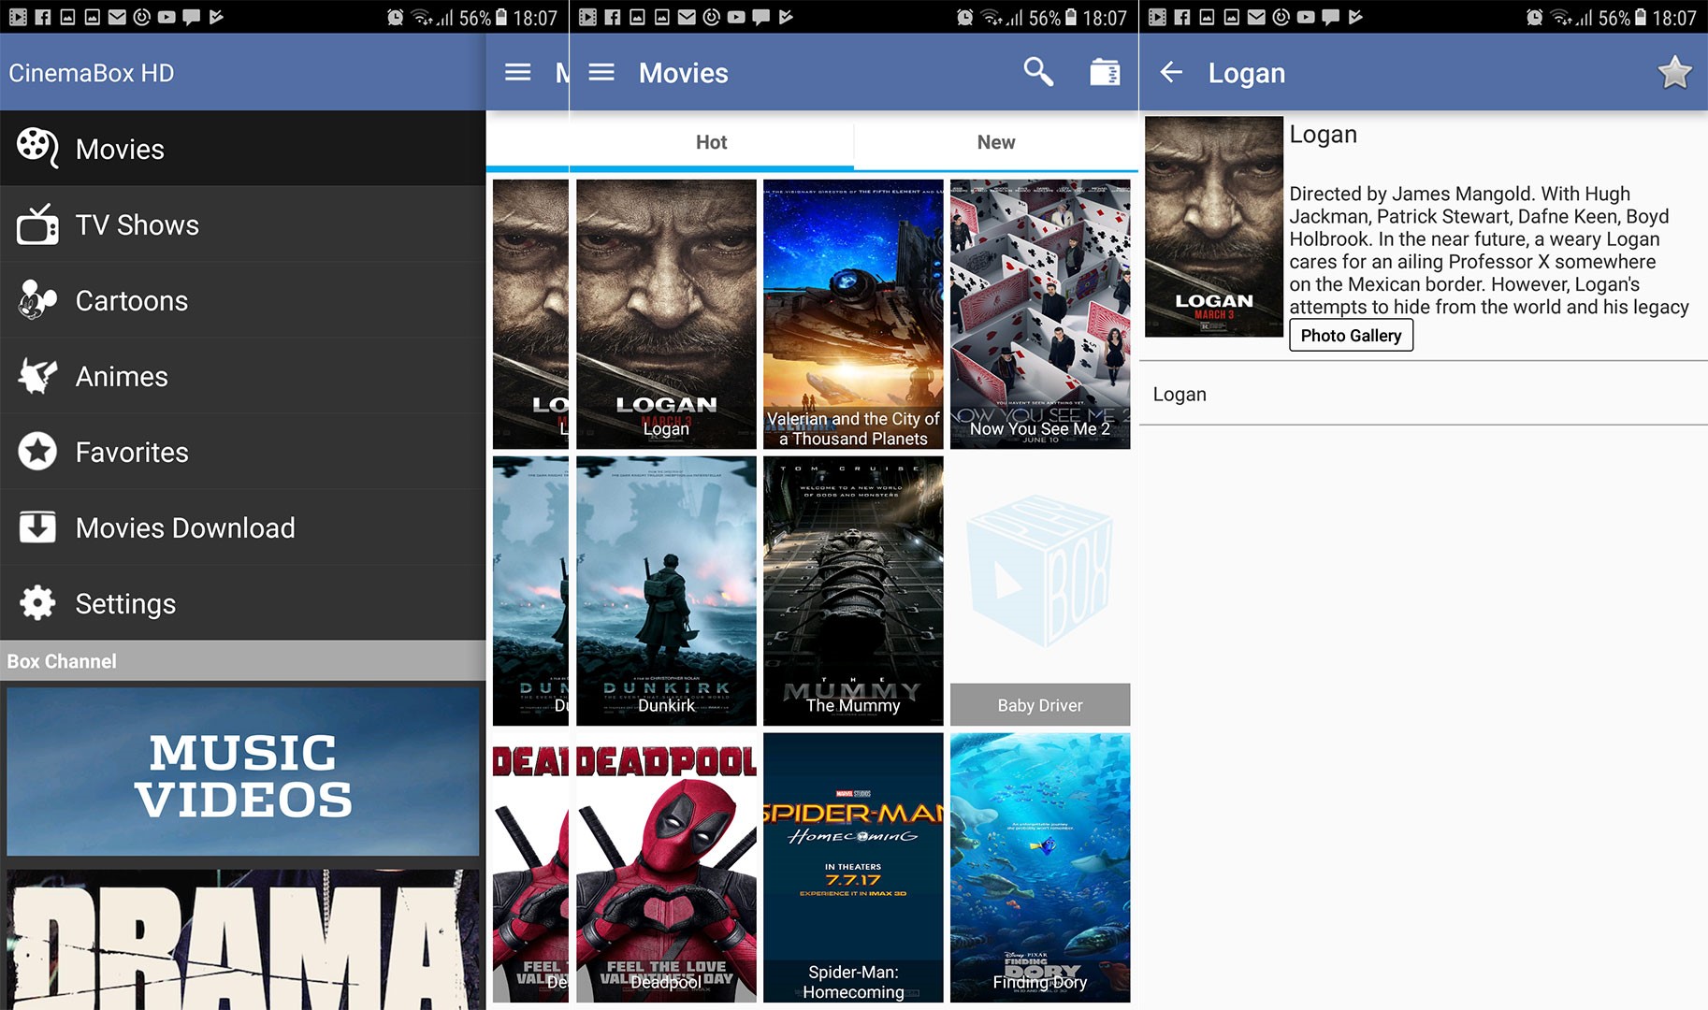Image resolution: width=1708 pixels, height=1010 pixels.
Task: Select the mouse character icon for Cartoons
Action: [x=37, y=300]
